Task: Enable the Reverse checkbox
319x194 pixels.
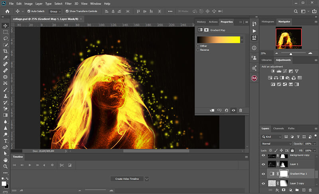Action: click(199, 50)
